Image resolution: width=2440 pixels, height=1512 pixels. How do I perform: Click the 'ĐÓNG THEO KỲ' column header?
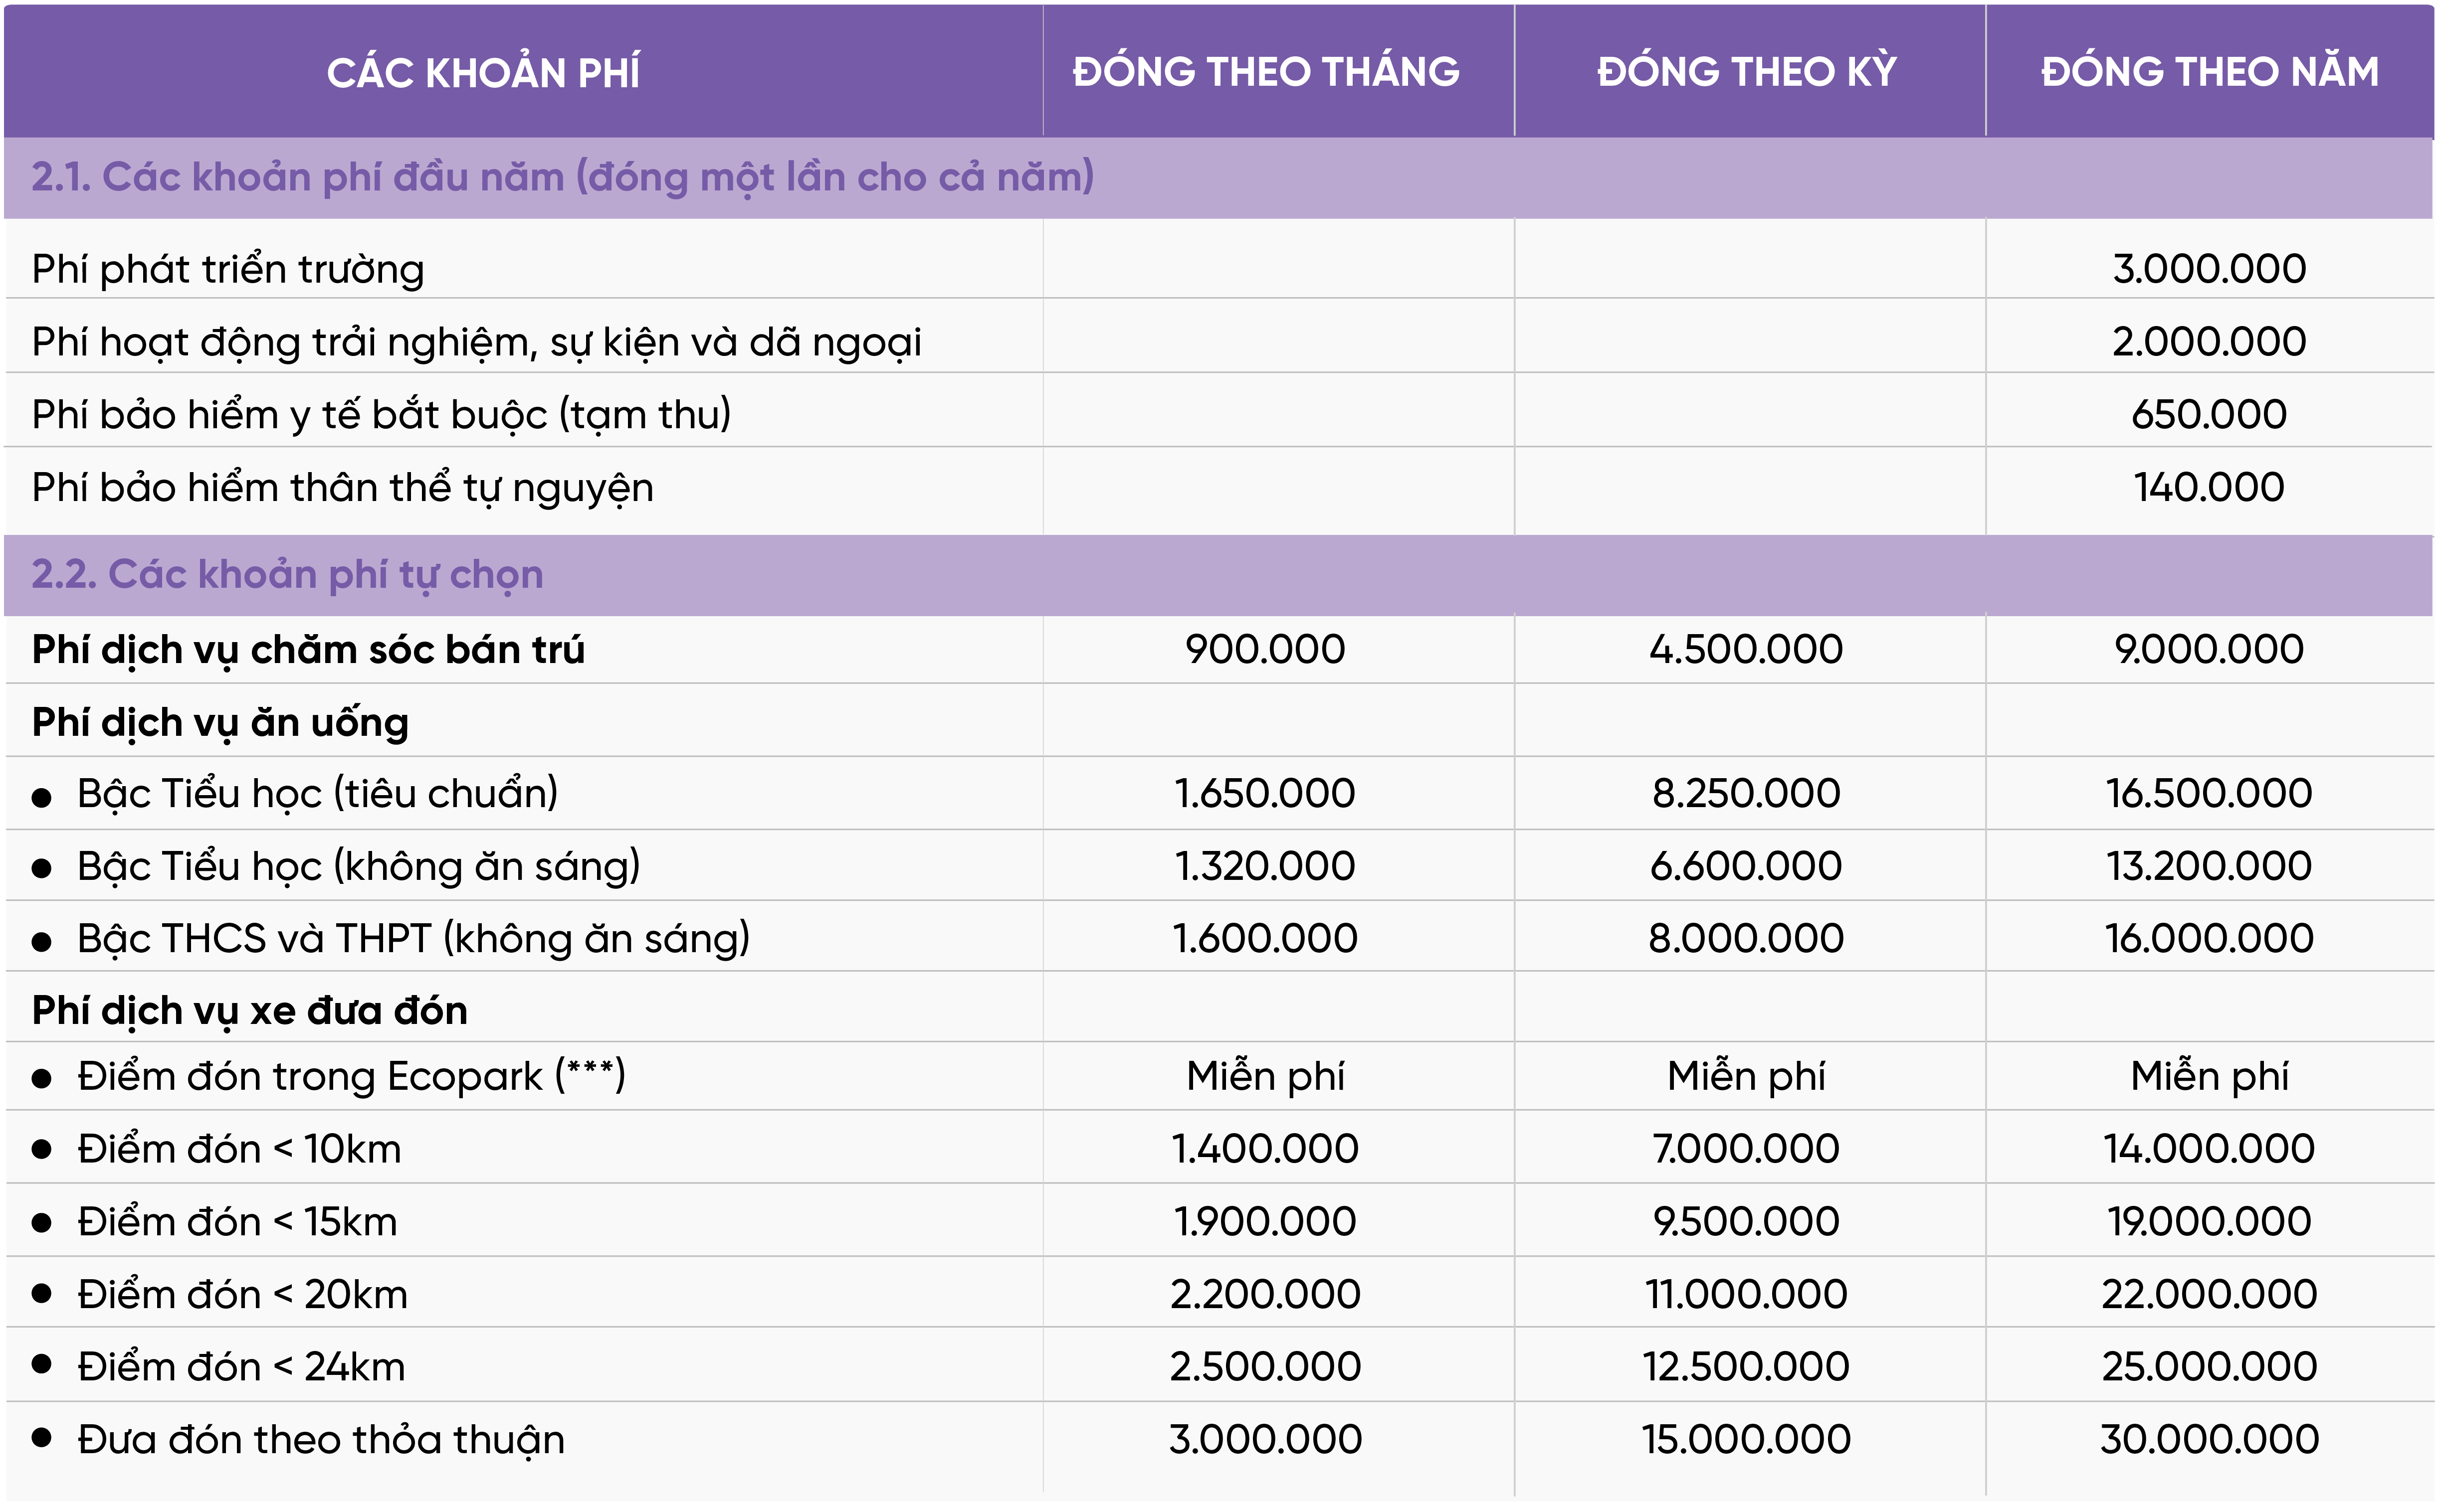(1747, 72)
